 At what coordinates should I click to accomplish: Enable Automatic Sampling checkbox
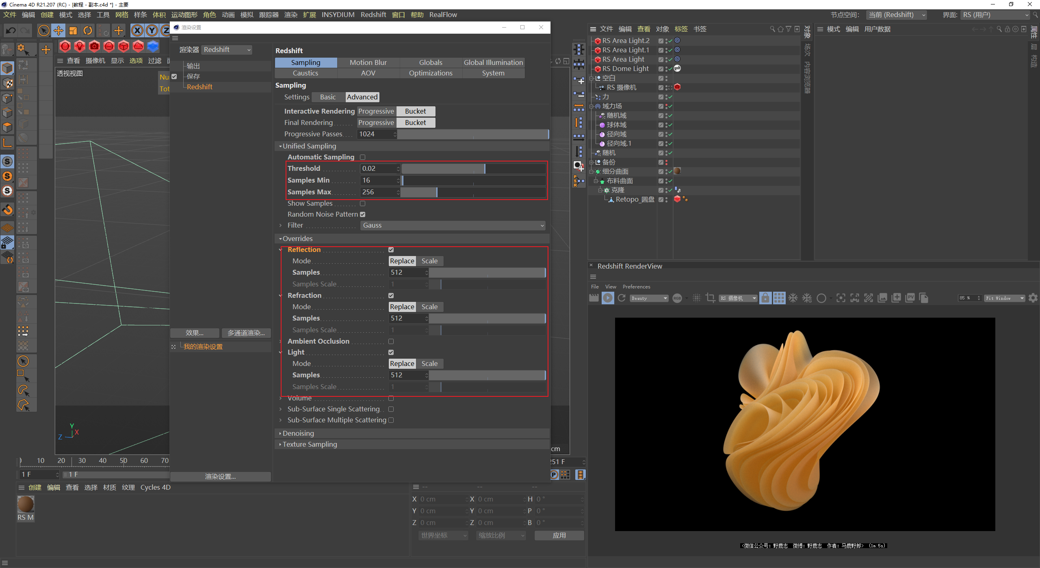pyautogui.click(x=363, y=157)
